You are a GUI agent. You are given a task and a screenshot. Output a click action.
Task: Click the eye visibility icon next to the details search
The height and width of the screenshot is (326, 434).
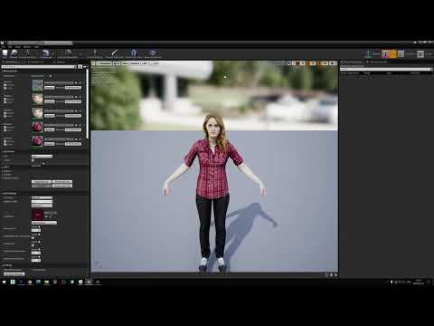pos(85,66)
